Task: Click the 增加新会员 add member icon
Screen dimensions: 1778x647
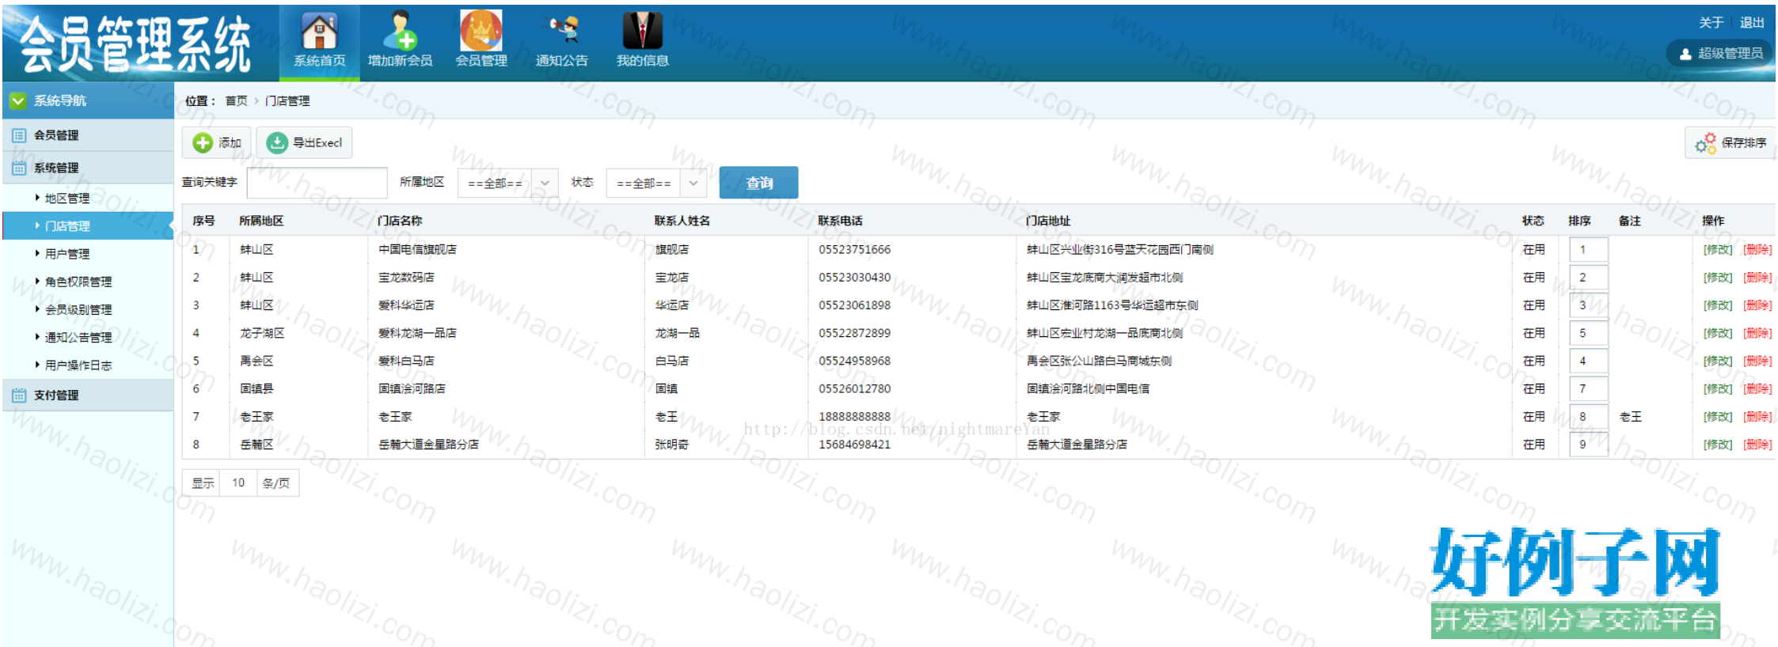Action: click(400, 32)
